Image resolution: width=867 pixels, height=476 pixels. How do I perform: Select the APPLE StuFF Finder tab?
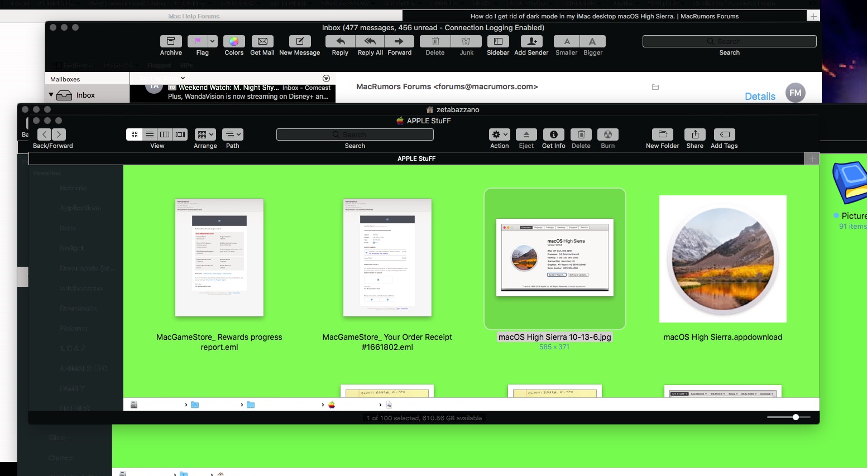coord(416,159)
